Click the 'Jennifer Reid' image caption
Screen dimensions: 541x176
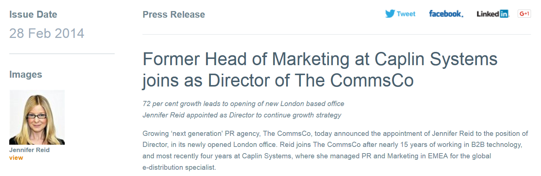29,150
